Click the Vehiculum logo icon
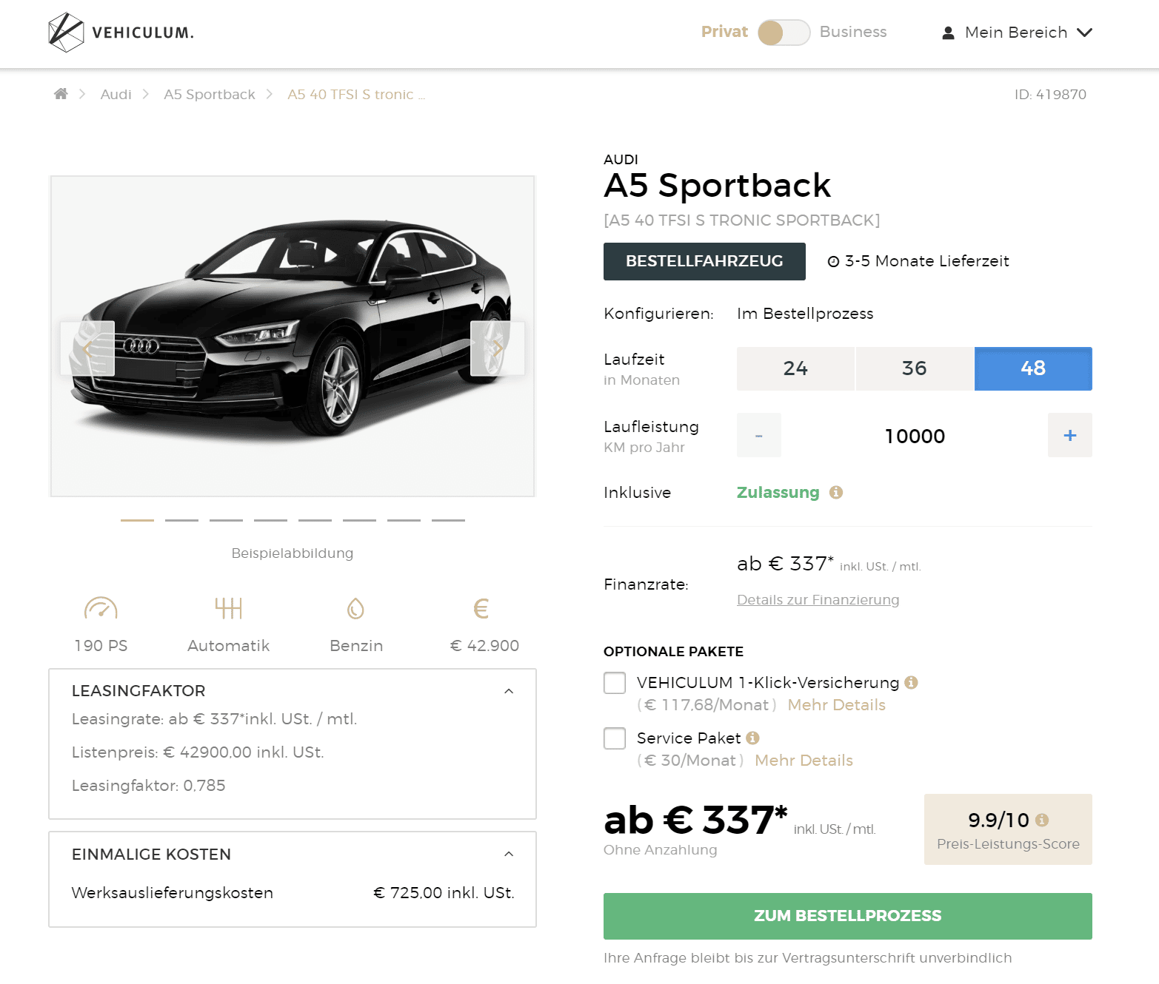Screen dimensions: 1159x984 66,33
